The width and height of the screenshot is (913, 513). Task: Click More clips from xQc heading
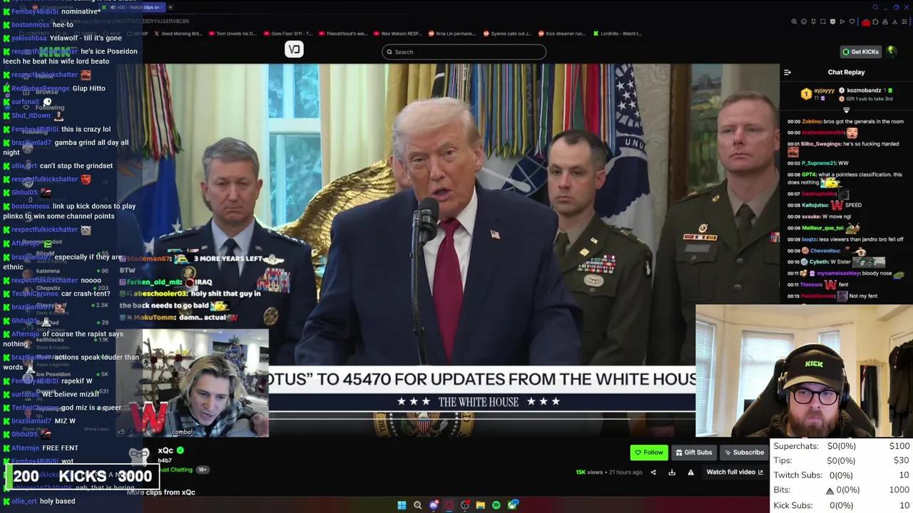pos(160,492)
